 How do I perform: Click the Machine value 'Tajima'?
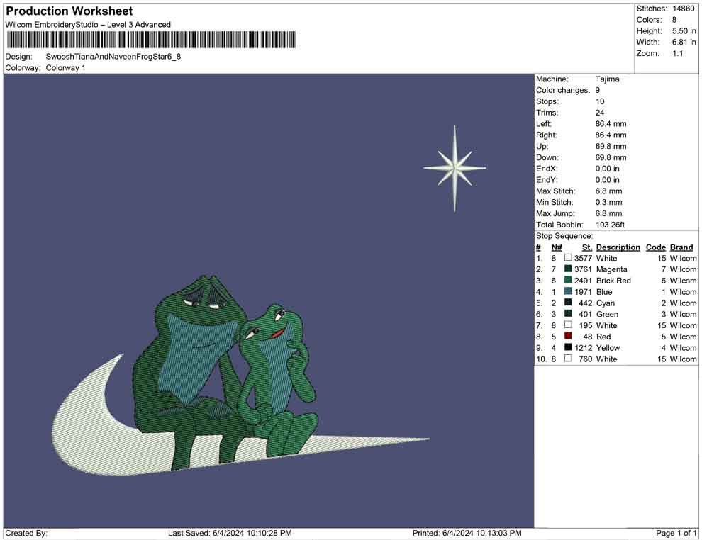(608, 79)
